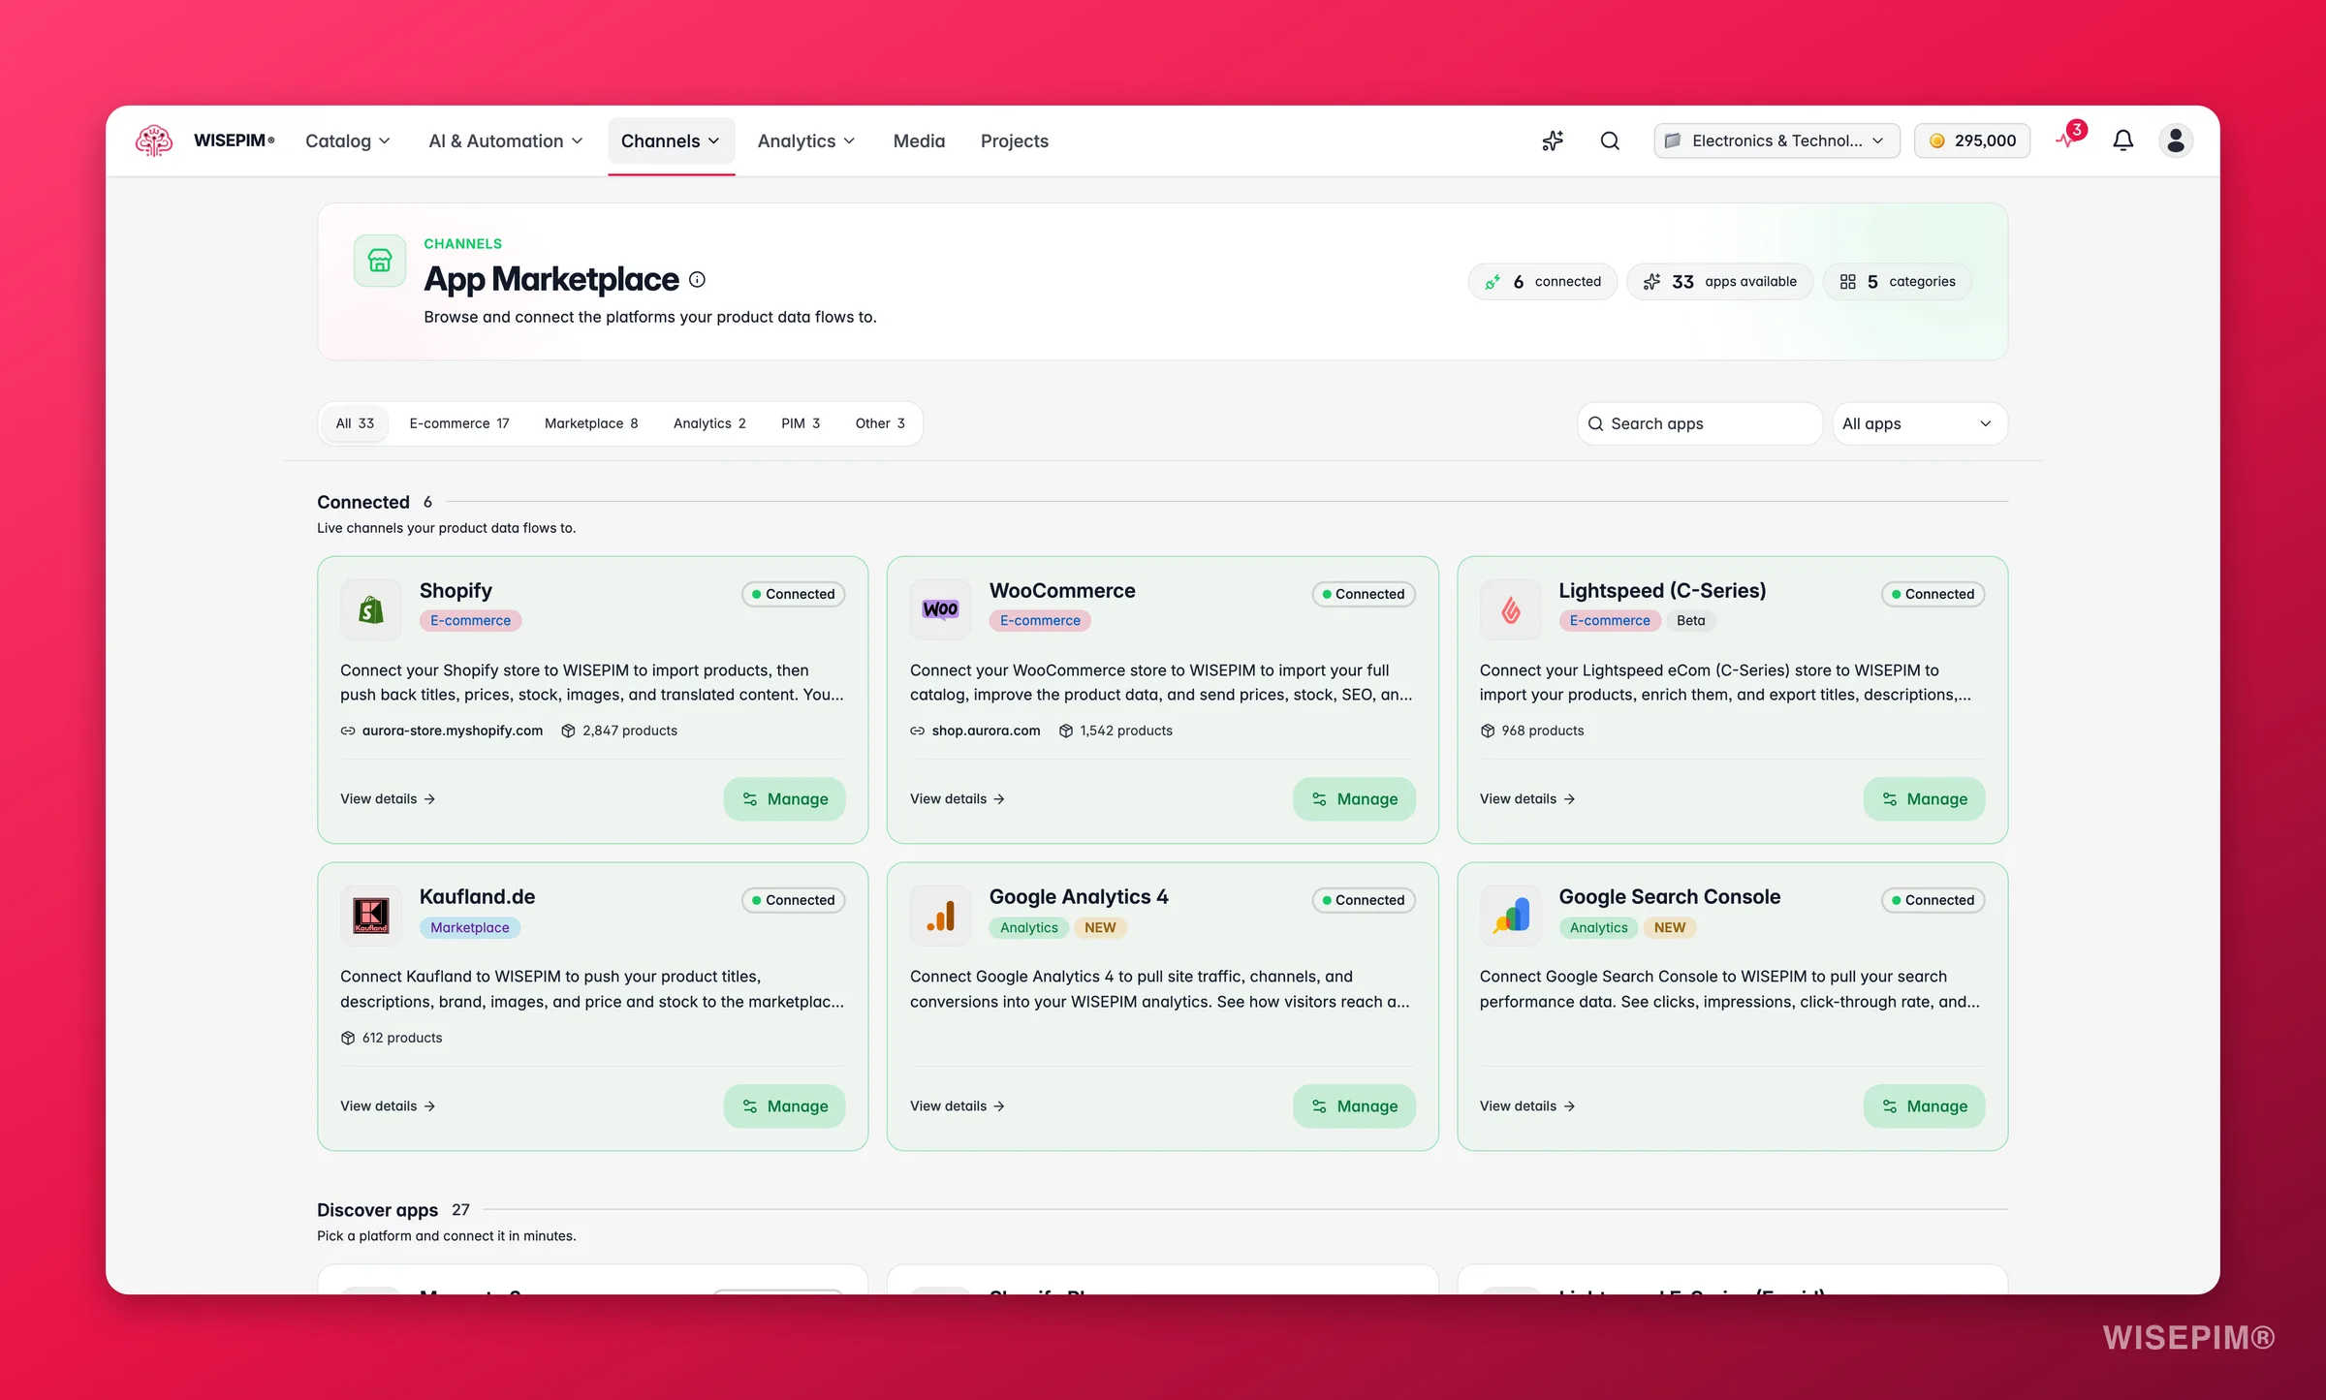Click the Shopify logo icon

371,609
